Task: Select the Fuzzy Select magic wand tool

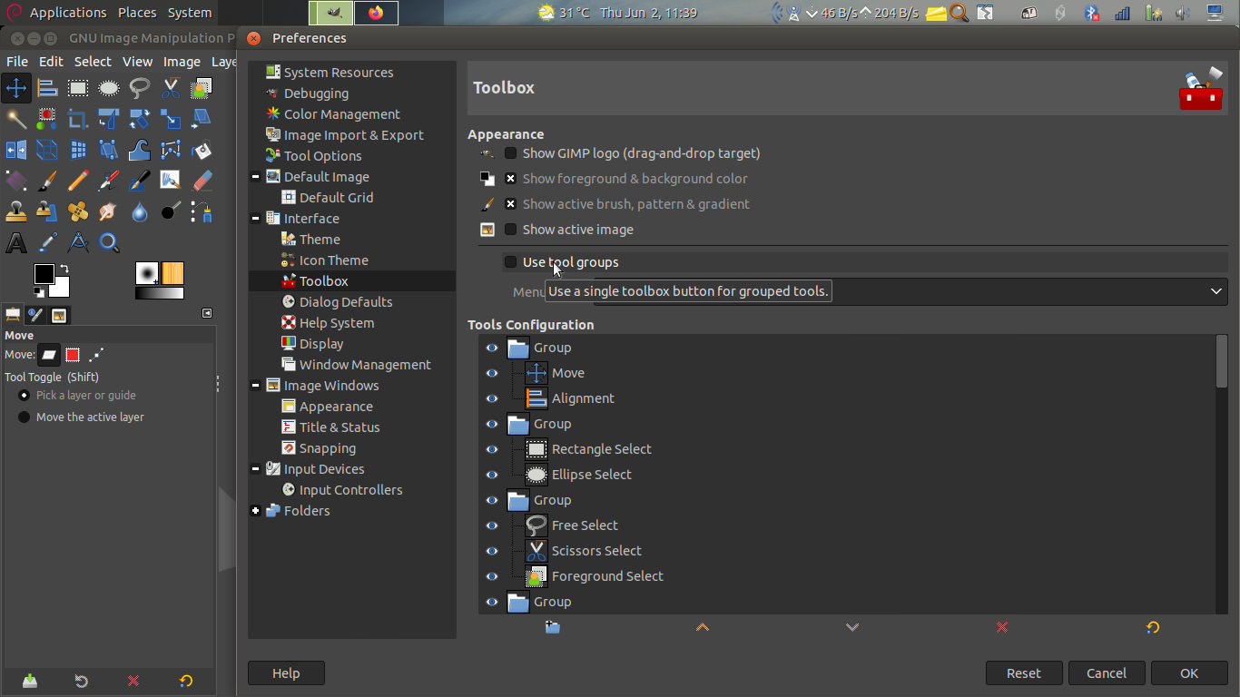Action: pyautogui.click(x=16, y=119)
